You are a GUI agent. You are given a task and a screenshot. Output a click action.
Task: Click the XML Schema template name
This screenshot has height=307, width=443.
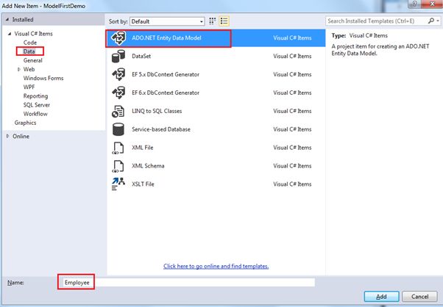[x=148, y=166]
